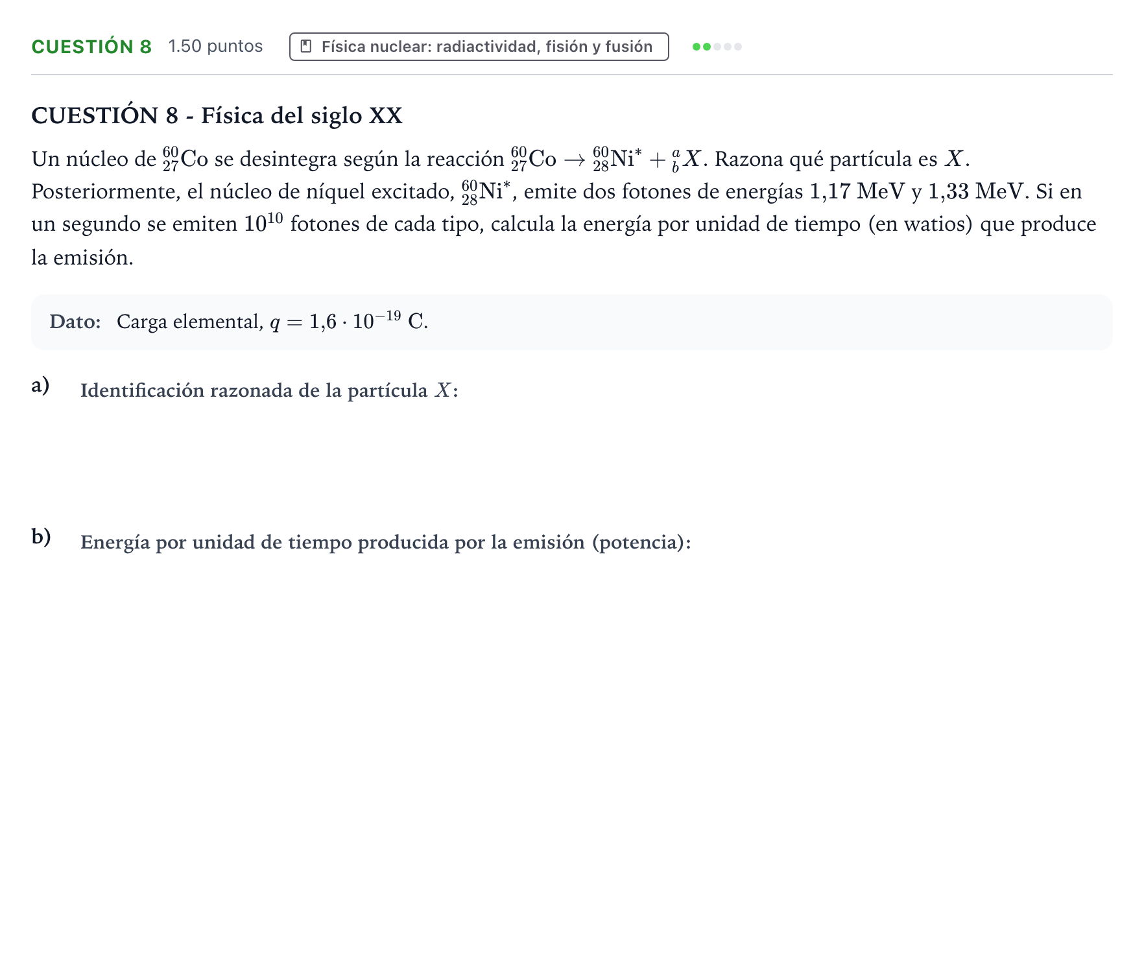The height and width of the screenshot is (961, 1144).
Task: Click Energía por unidad de tiempo prompt
Action: click(386, 542)
